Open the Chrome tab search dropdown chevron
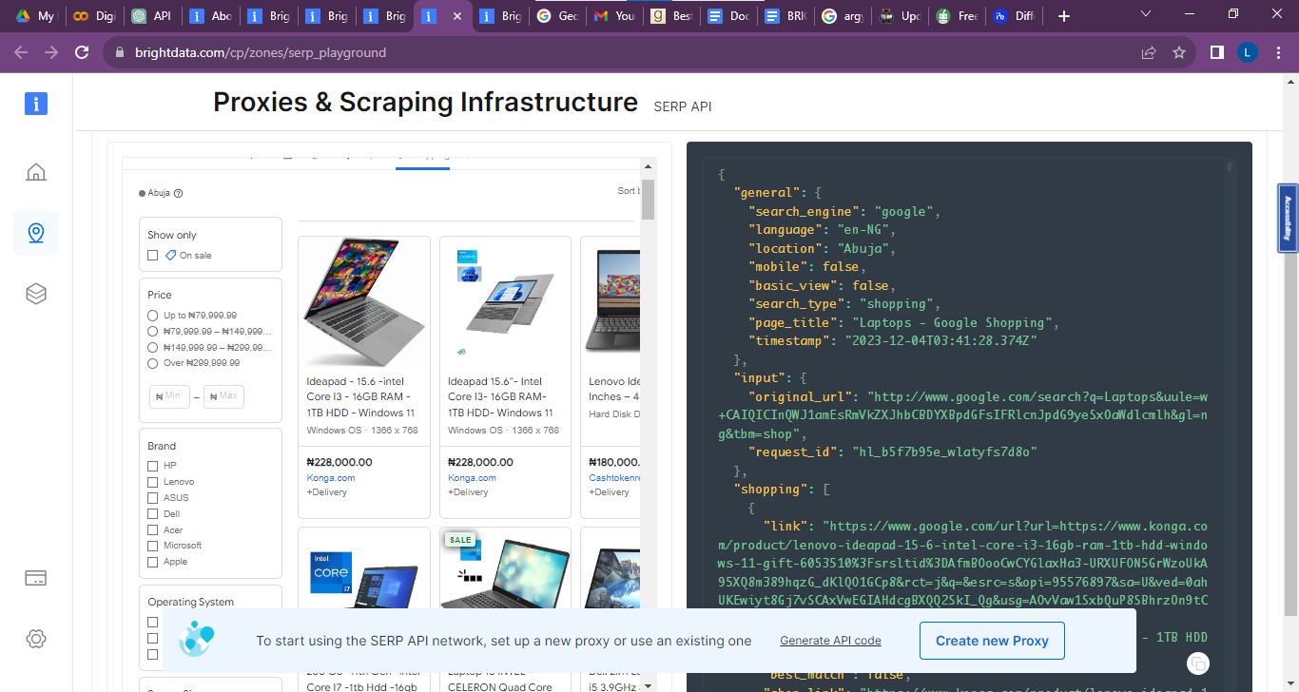 pos(1146,14)
